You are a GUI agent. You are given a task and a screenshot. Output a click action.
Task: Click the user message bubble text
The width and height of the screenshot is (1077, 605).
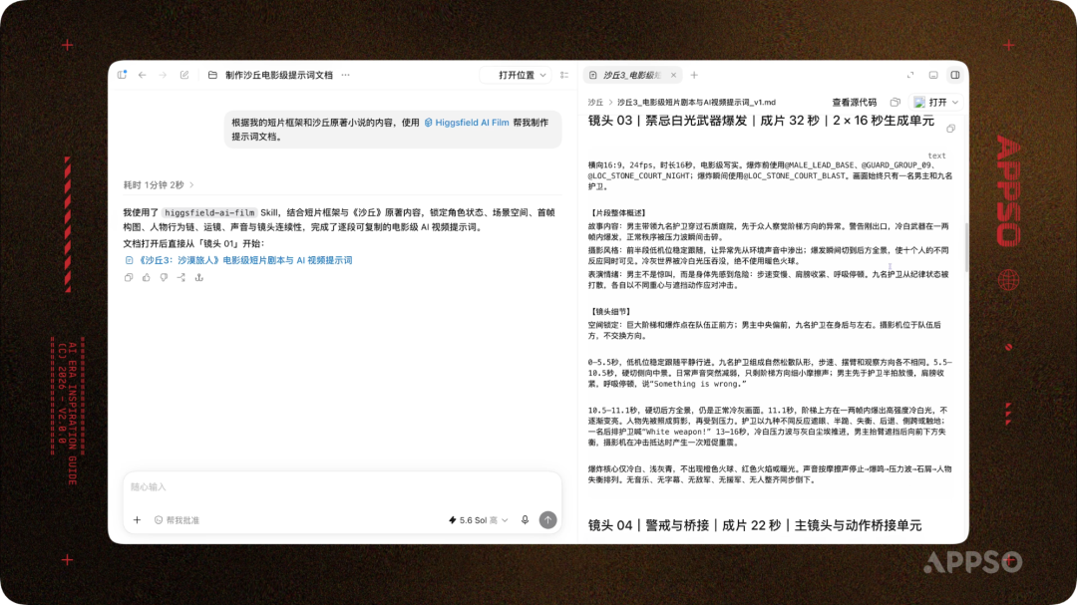coord(390,130)
